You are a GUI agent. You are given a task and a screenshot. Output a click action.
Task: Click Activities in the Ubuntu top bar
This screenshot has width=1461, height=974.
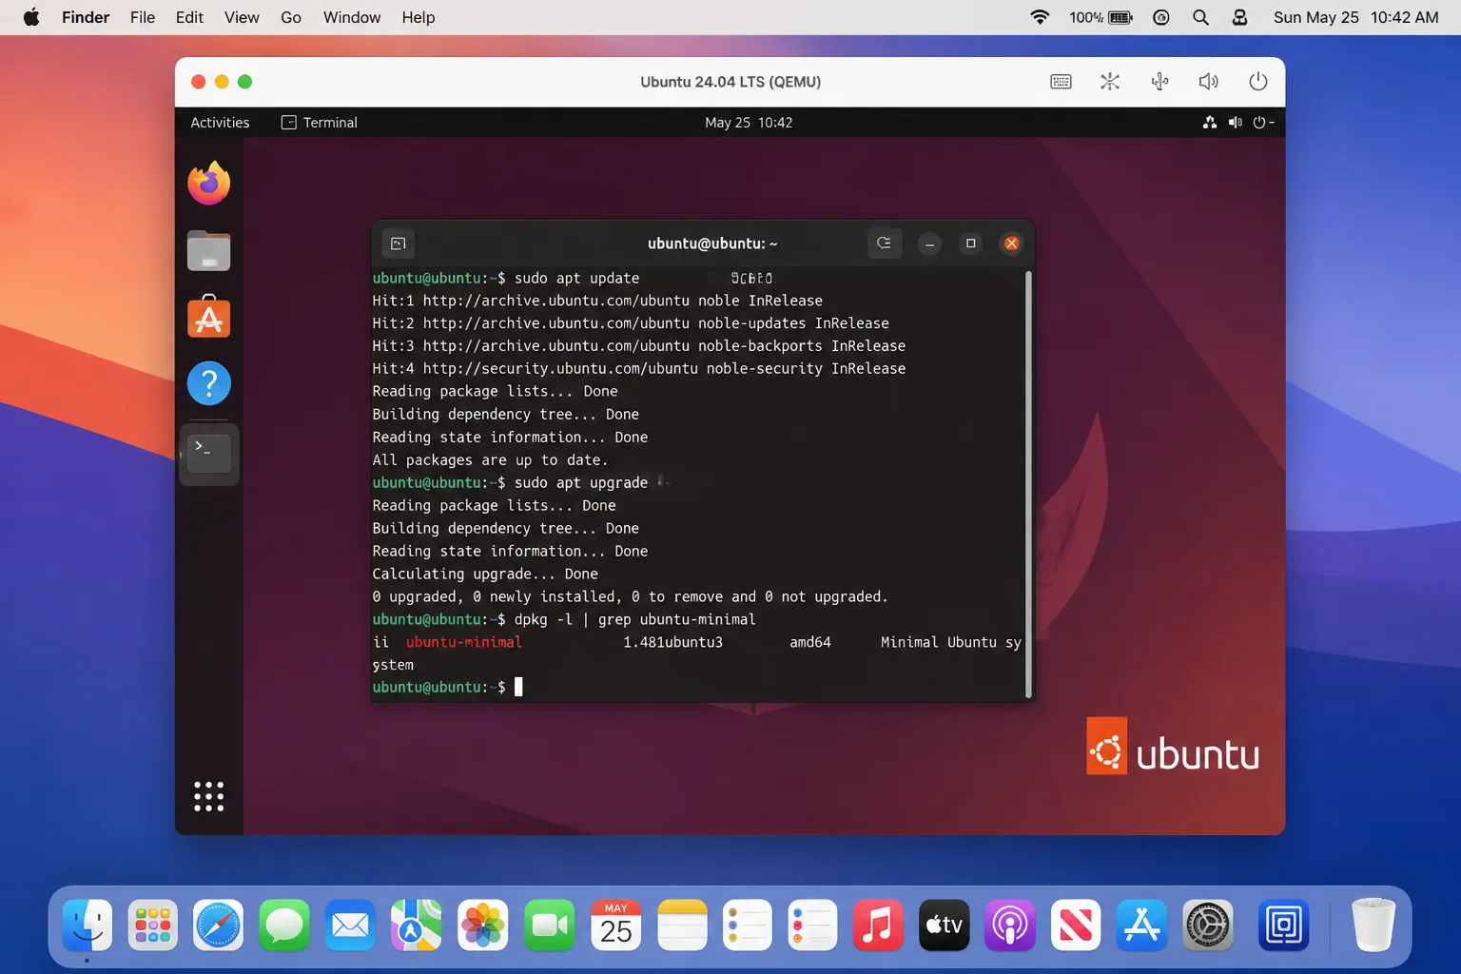pos(220,123)
